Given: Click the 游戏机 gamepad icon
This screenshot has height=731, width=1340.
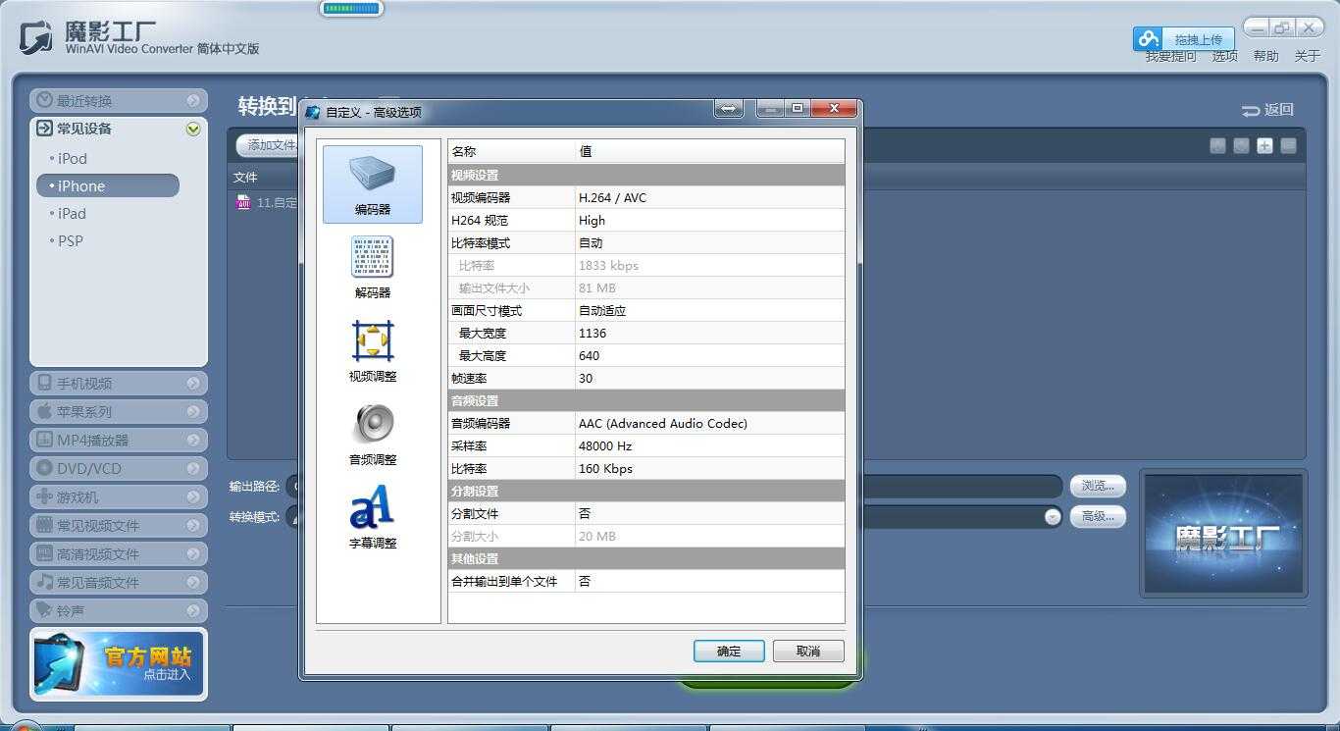Looking at the screenshot, I should click(44, 496).
